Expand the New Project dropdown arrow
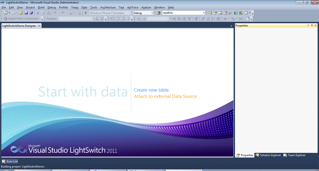Viewport: 319px width, 171px height. click(9, 13)
